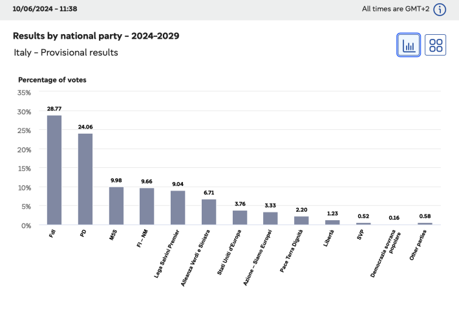Click the Results by national party heading
459x310 pixels.
pos(96,36)
